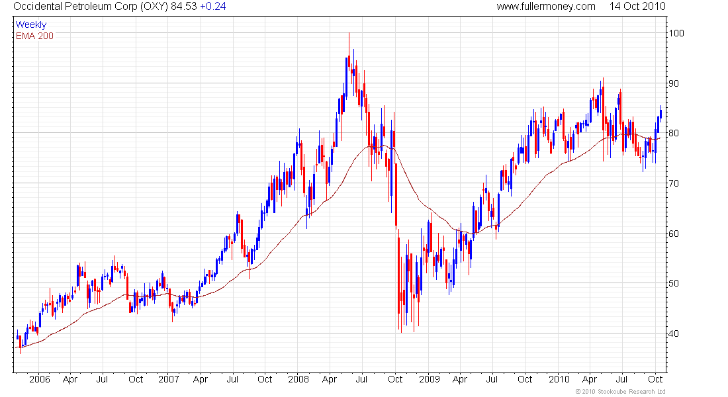Click the 70 price axis label
728x397 pixels.
pyautogui.click(x=674, y=183)
